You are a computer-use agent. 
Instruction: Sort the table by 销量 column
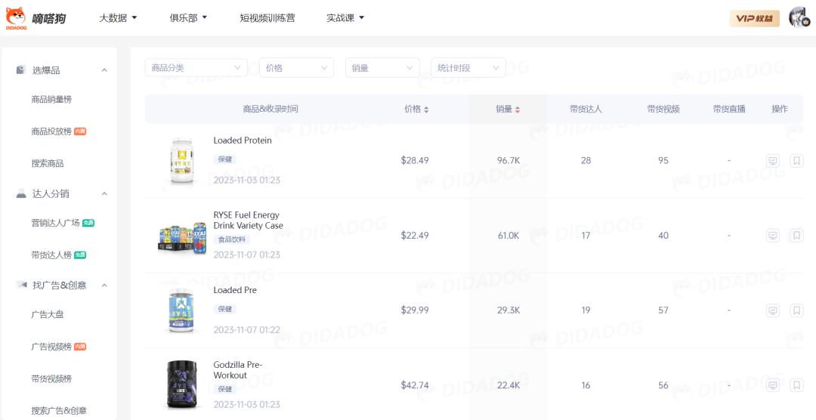point(508,109)
